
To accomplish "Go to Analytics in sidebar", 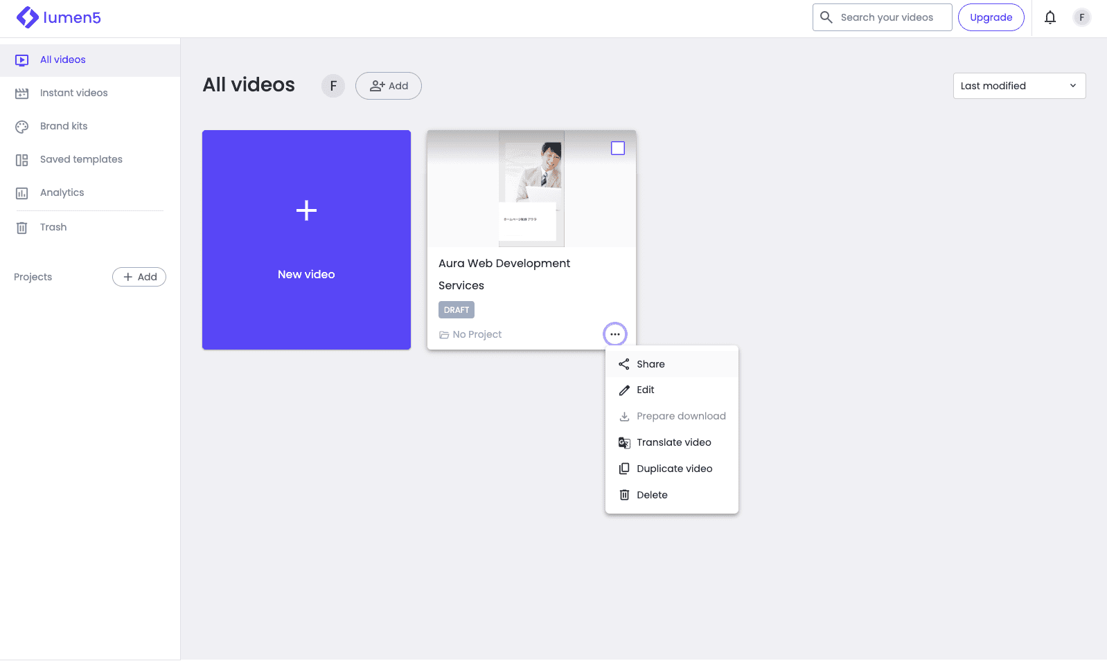I will coord(62,192).
